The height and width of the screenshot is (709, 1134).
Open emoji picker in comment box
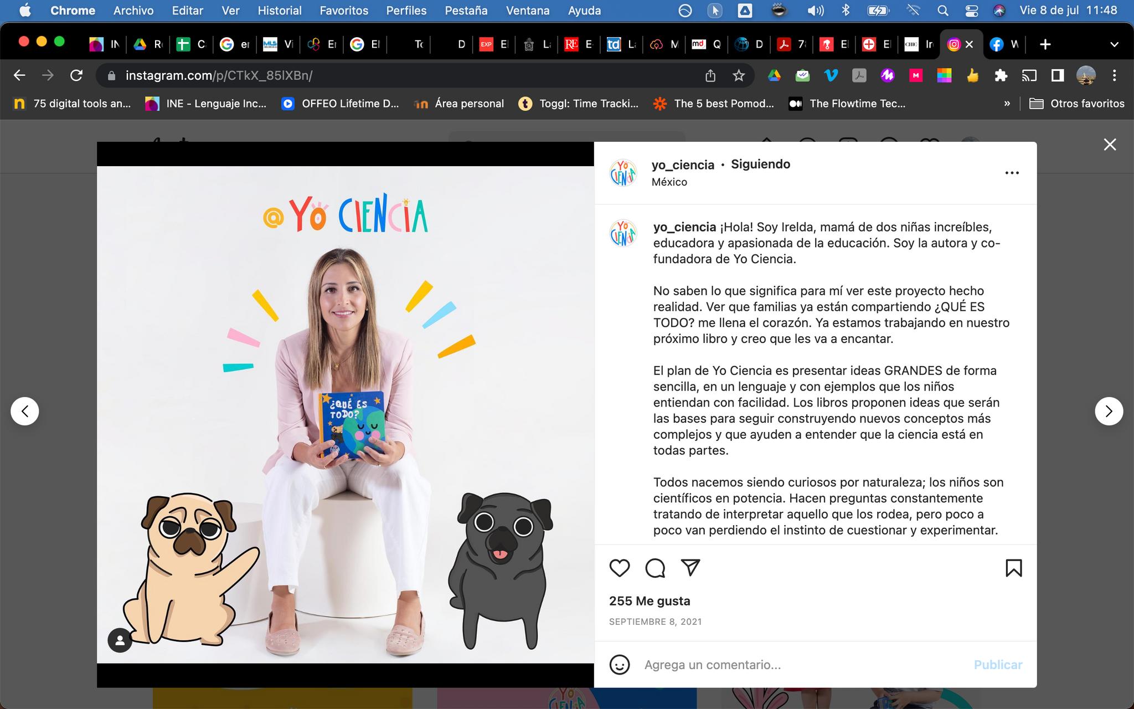(619, 665)
